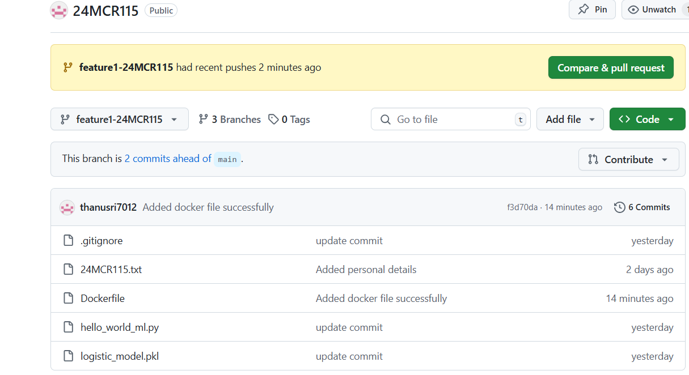Click the code brackets icon in Code button
Viewport: 689px width, 375px height.
pyautogui.click(x=624, y=119)
